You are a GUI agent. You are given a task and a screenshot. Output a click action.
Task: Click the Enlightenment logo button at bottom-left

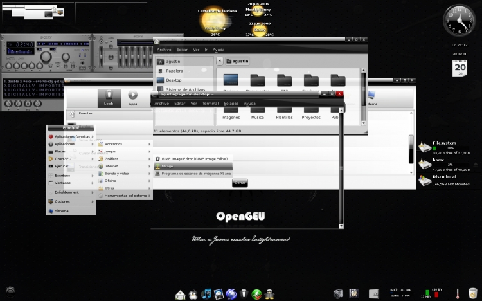click(x=10, y=291)
